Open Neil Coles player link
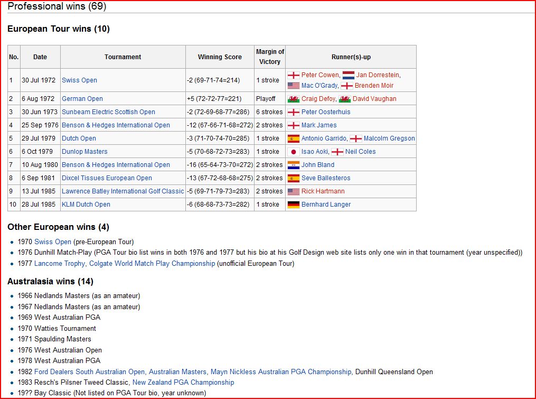This screenshot has height=399, width=536. point(360,152)
